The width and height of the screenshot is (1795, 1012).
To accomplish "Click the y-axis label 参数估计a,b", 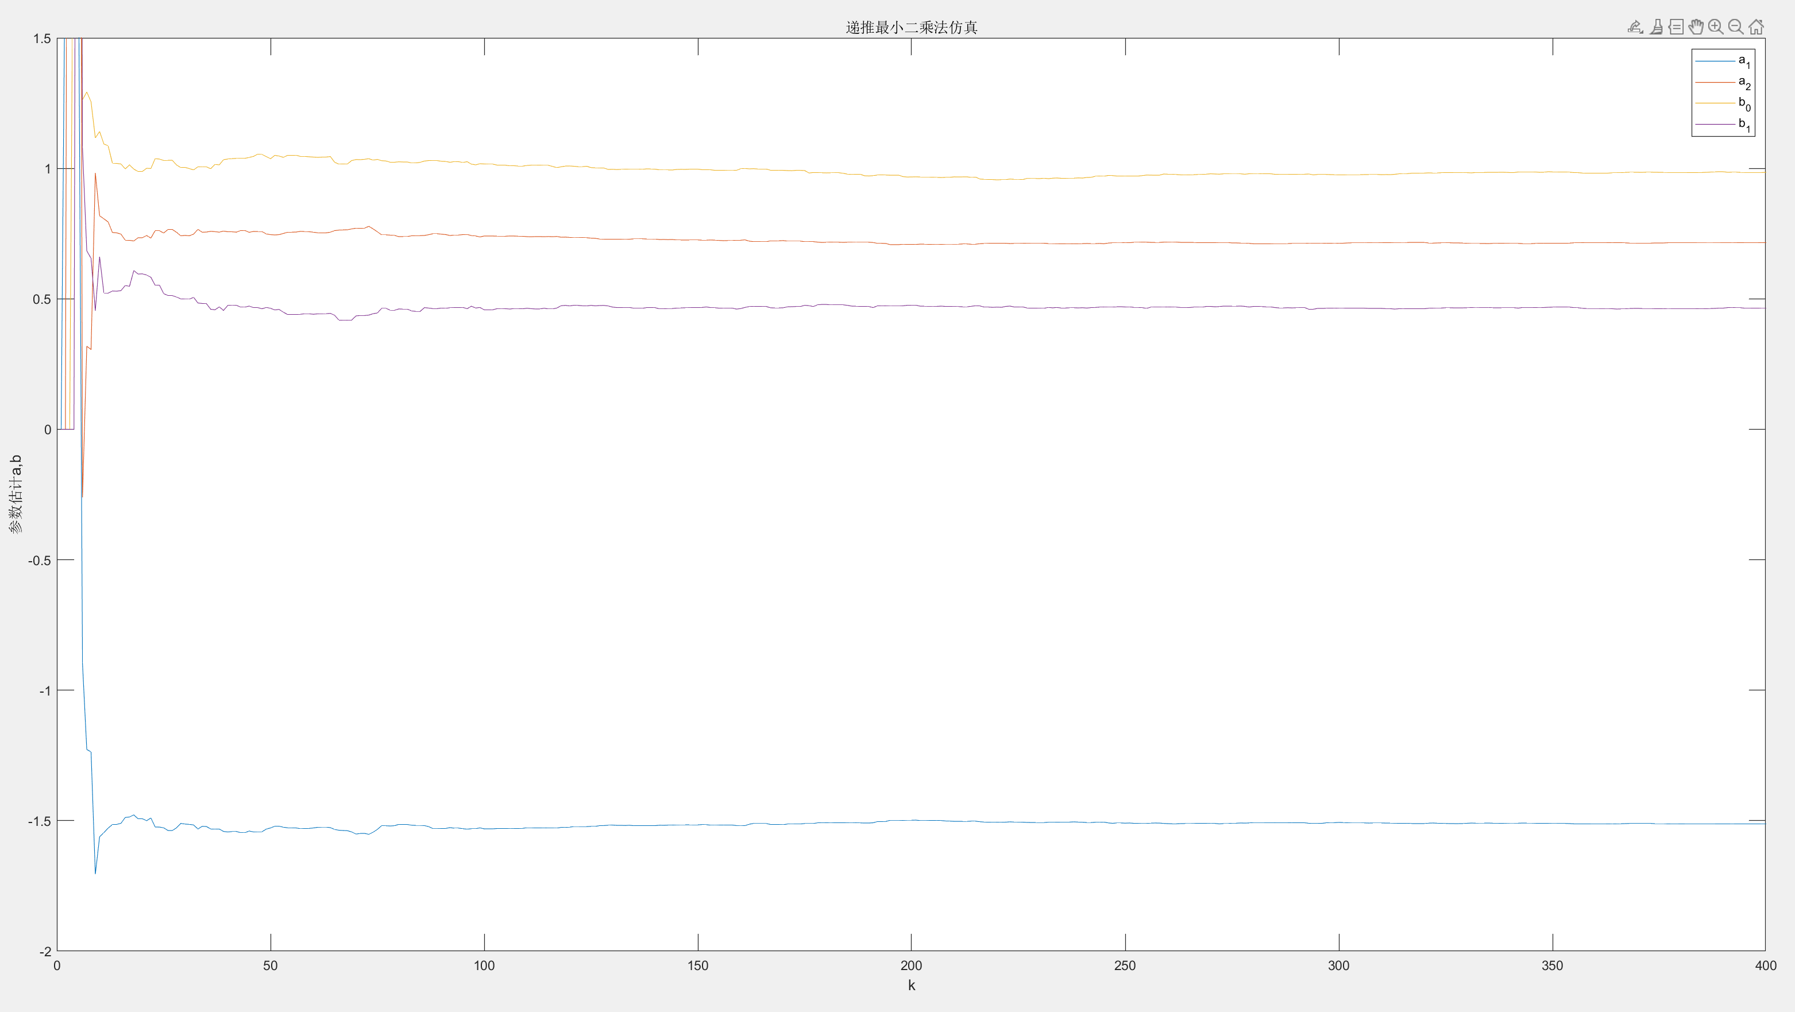I will [x=16, y=494].
